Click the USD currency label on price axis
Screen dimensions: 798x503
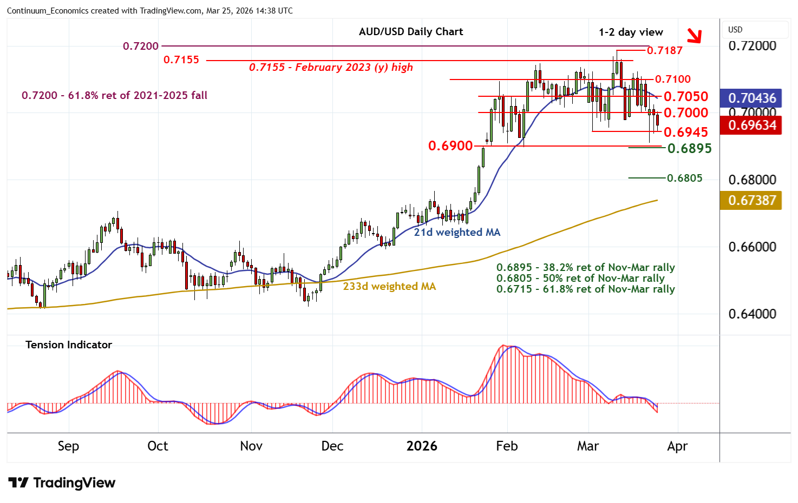pos(735,30)
